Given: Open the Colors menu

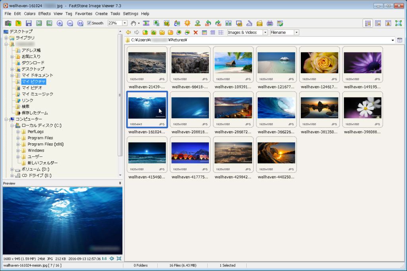Looking at the screenshot, I should (x=29, y=14).
